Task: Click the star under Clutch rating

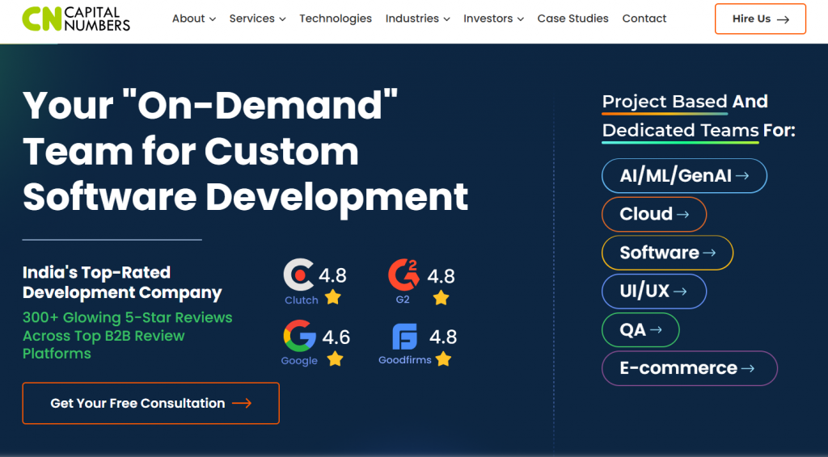Action: click(332, 297)
